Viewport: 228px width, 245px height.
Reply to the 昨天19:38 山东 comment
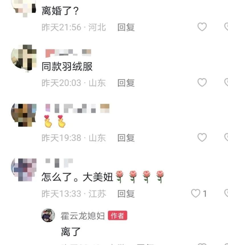126,138
